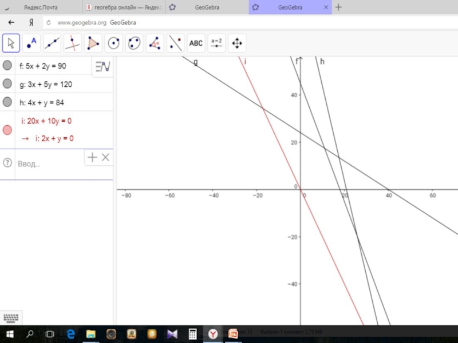This screenshot has height=343, width=458.
Task: Select the Move Graphics View tool
Action: point(236,43)
